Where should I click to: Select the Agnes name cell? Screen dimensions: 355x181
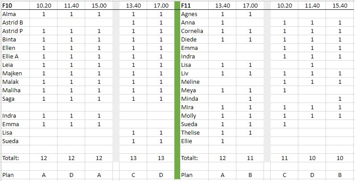tap(189, 14)
